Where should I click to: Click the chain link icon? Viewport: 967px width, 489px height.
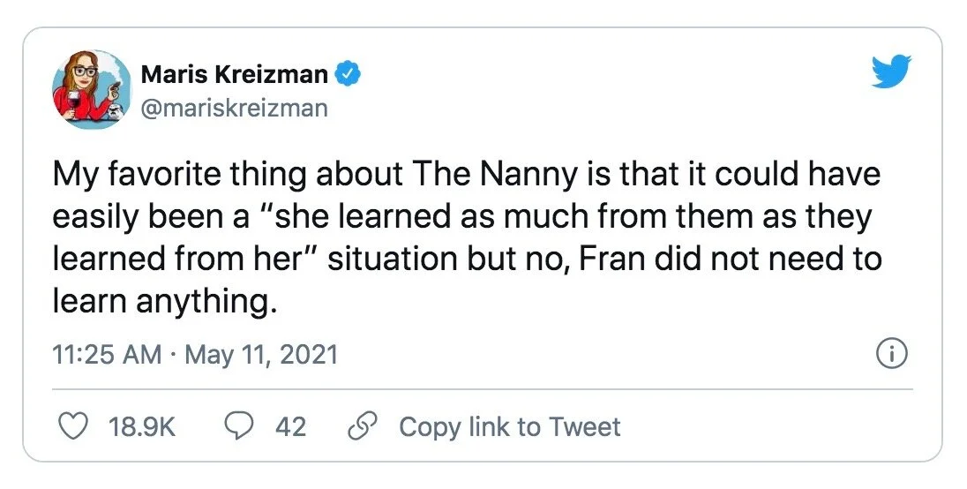[x=360, y=427]
